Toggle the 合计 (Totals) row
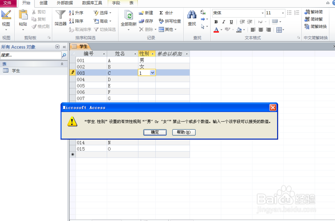This screenshot has height=221, width=335. click(x=166, y=13)
